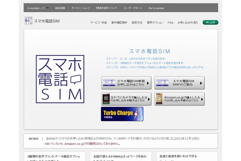241x161 pixels.
Task: Click the large スマホ電話SIM square logo
Action: (60, 79)
